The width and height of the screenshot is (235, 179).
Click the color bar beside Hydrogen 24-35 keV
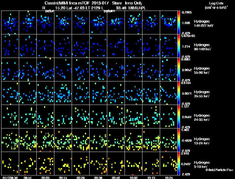pos(179,116)
